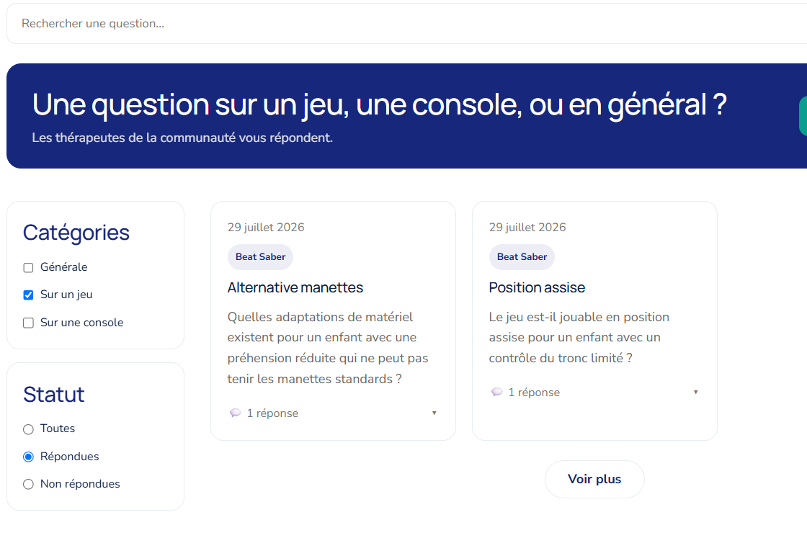807x538 pixels.
Task: Open the Alternative manettes question title
Action: 295,287
